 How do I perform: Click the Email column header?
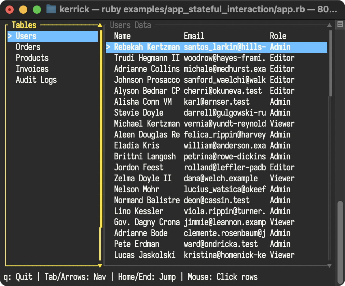point(194,36)
